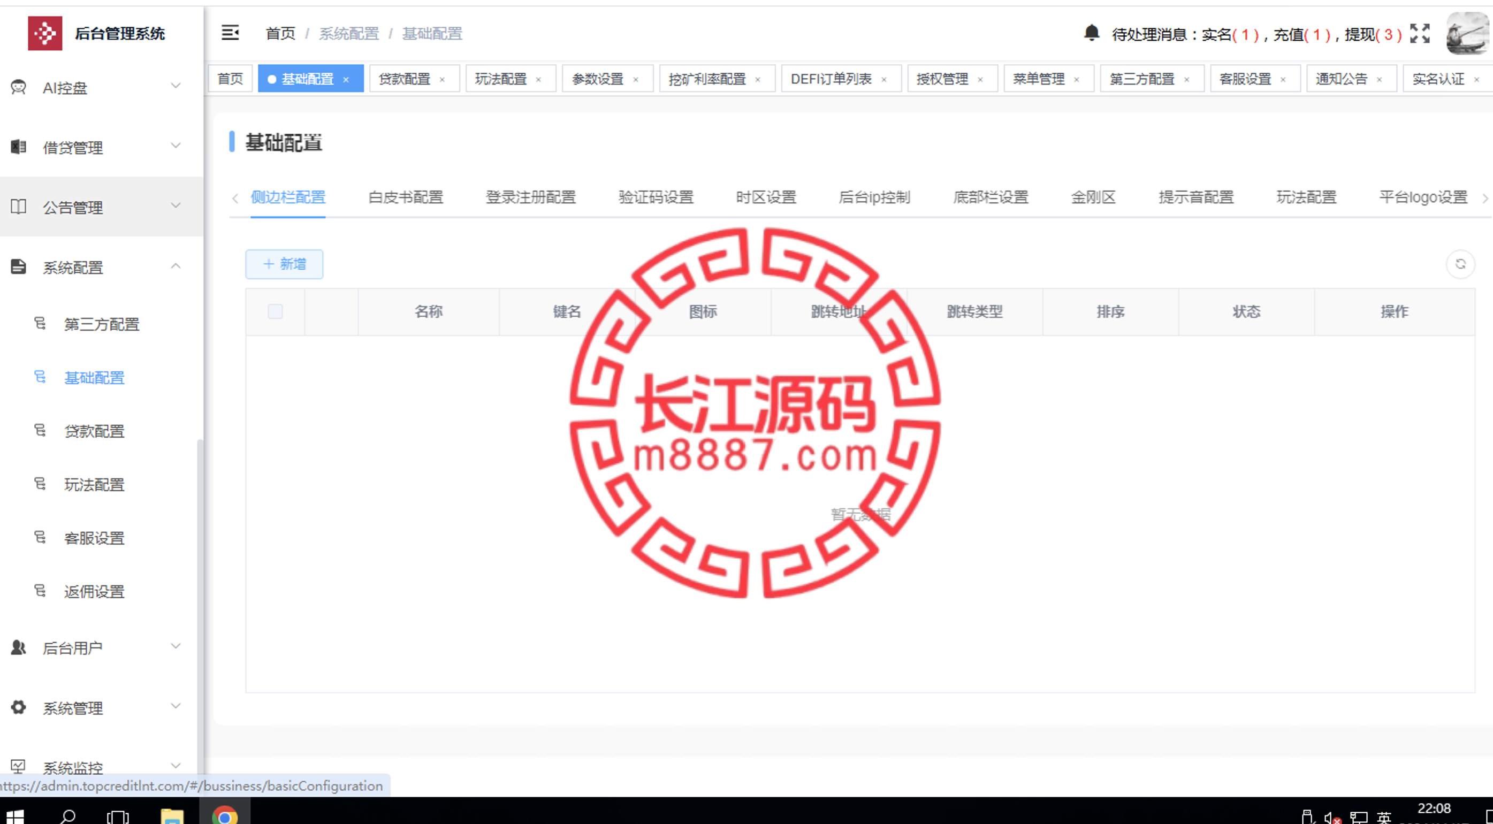Open the 首页 page tab

point(230,79)
